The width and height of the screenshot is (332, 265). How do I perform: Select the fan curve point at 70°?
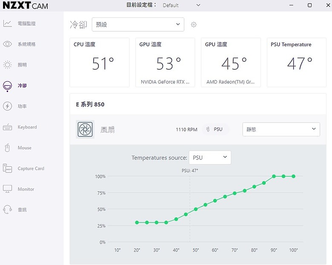pos(235,193)
